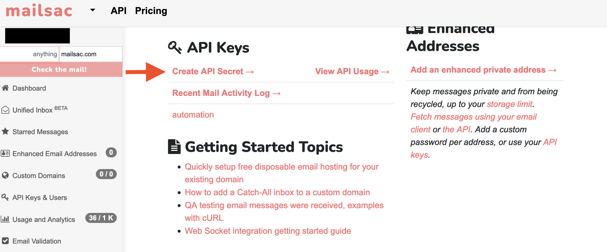The height and width of the screenshot is (252, 607).
Task: Open Usage and Analytics via the chart icon
Action: pos(5,219)
